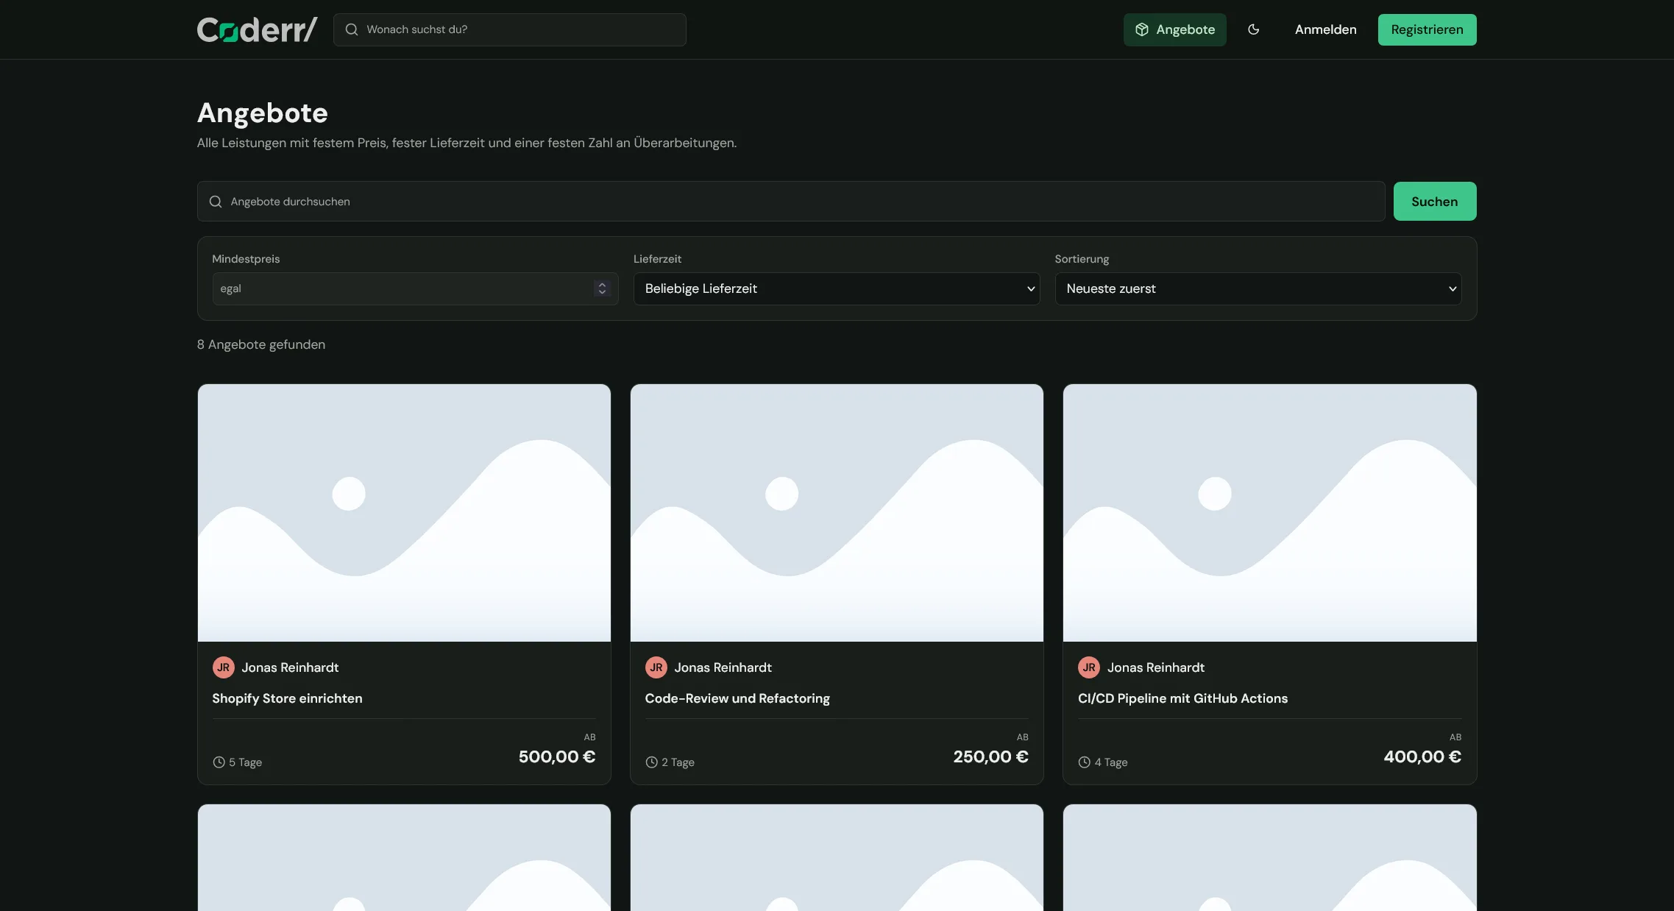Click the Registrieren button
The width and height of the screenshot is (1674, 911).
click(1427, 29)
